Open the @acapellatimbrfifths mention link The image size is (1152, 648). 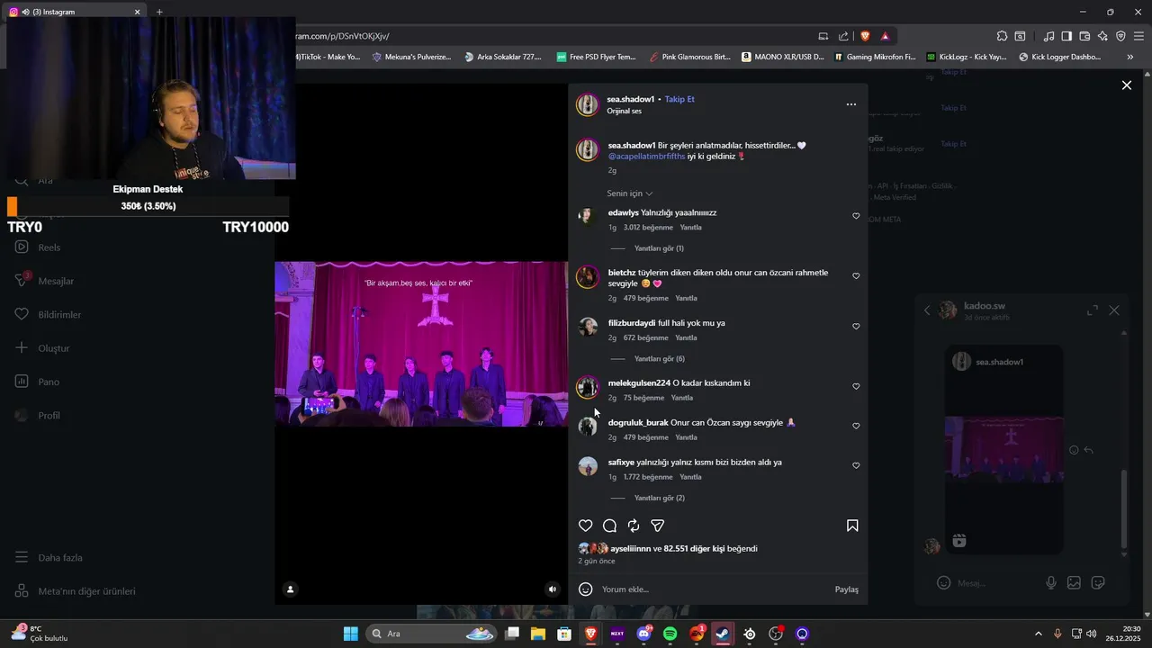coord(646,157)
